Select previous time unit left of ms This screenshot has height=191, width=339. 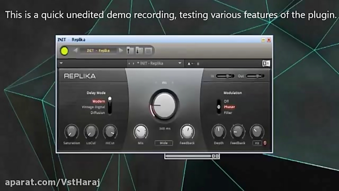156,83
